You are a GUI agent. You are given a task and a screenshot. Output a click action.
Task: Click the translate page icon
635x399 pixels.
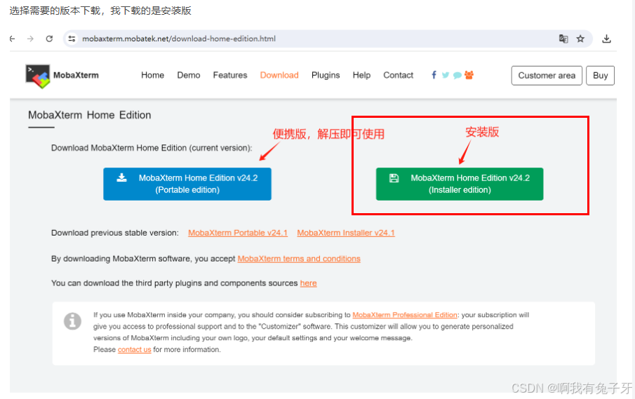(563, 39)
